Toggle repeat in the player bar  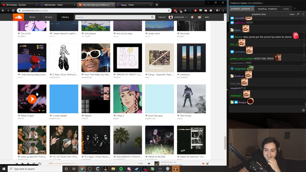(40, 163)
